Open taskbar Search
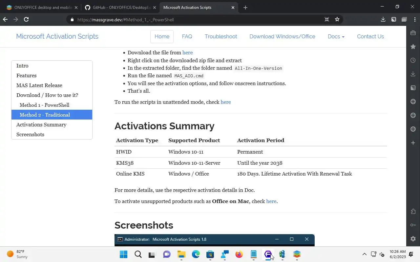This screenshot has height=262, width=420. [138, 254]
